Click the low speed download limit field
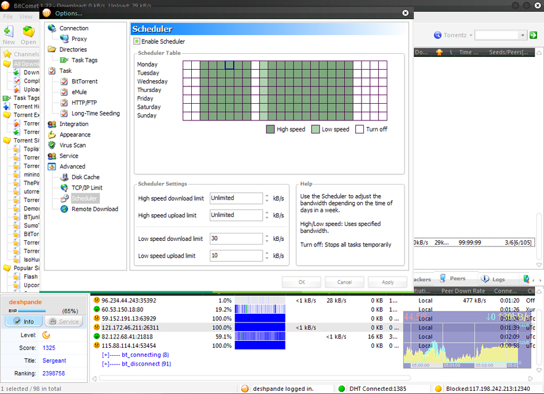This screenshot has height=394, width=544. point(236,238)
